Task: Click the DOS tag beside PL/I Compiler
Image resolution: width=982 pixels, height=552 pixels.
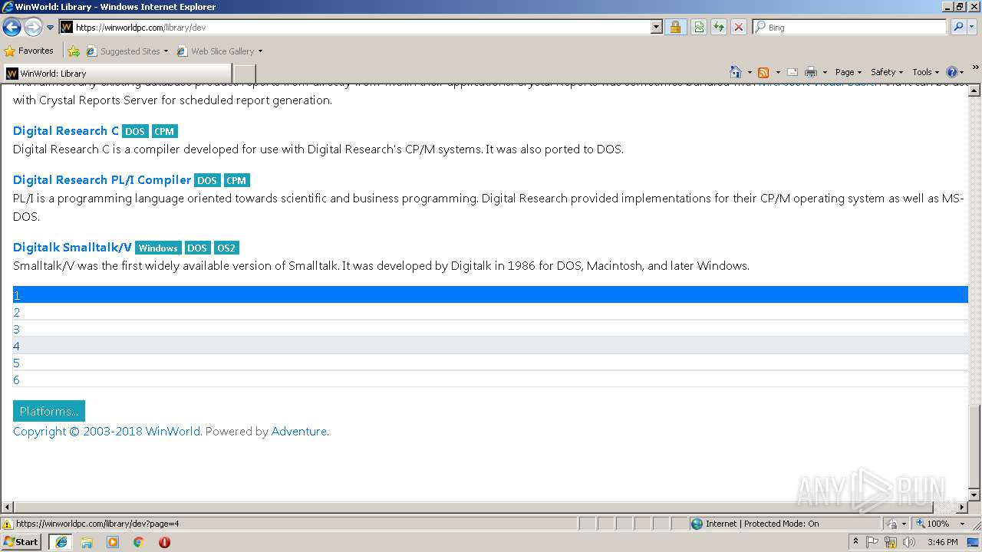Action: point(207,180)
